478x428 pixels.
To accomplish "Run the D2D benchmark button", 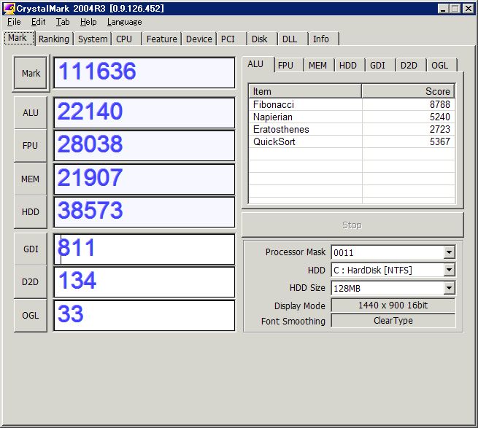I will click(x=31, y=282).
